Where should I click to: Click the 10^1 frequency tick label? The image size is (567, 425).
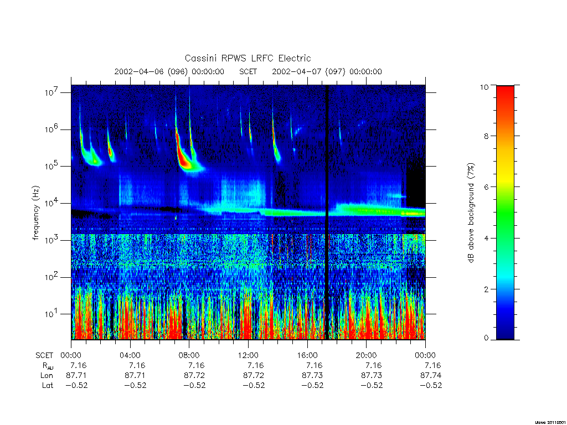tap(51, 314)
